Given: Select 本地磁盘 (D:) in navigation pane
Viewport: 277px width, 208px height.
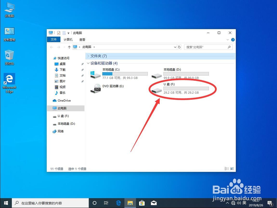Looking at the screenshot, I should (64, 124).
